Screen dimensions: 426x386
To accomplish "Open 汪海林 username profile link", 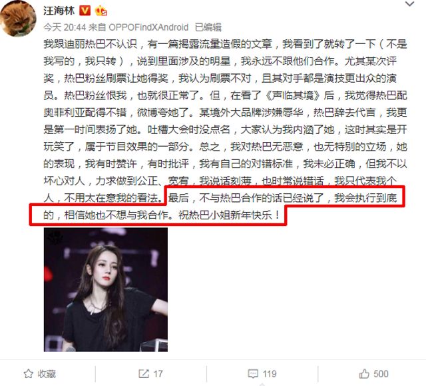I will tap(59, 11).
